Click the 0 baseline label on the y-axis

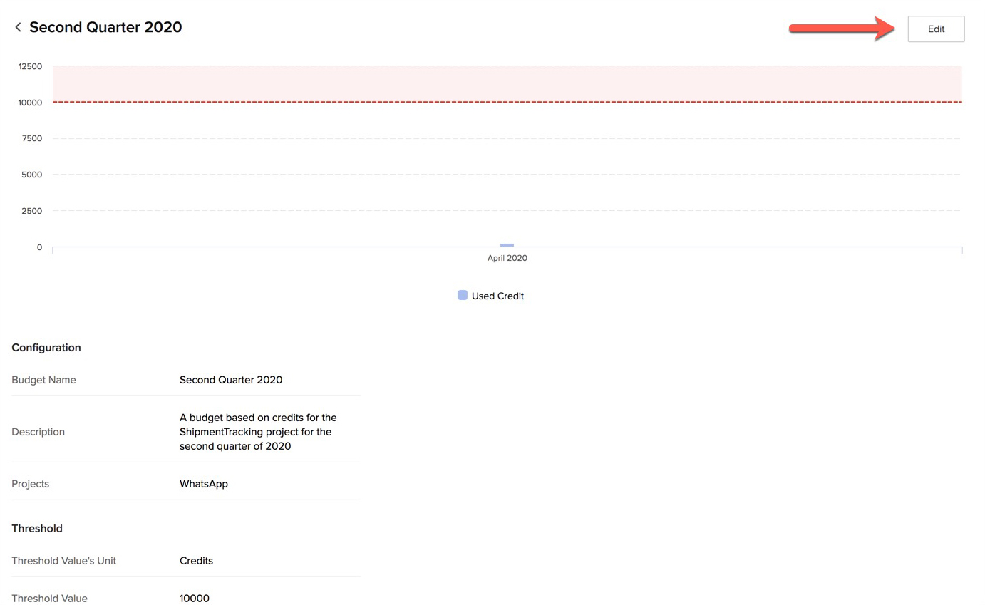39,247
